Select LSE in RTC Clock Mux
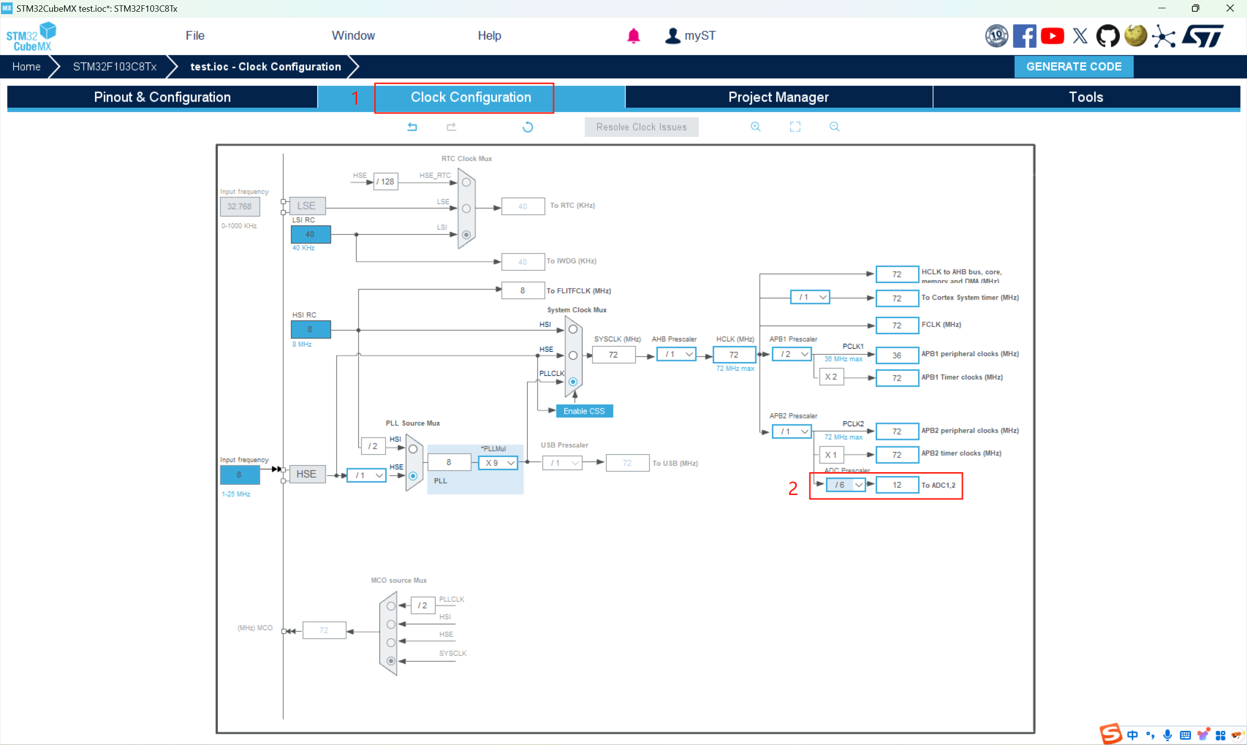1247x745 pixels. coord(466,209)
